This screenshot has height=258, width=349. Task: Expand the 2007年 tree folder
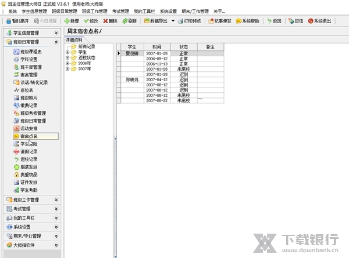coord(67,69)
